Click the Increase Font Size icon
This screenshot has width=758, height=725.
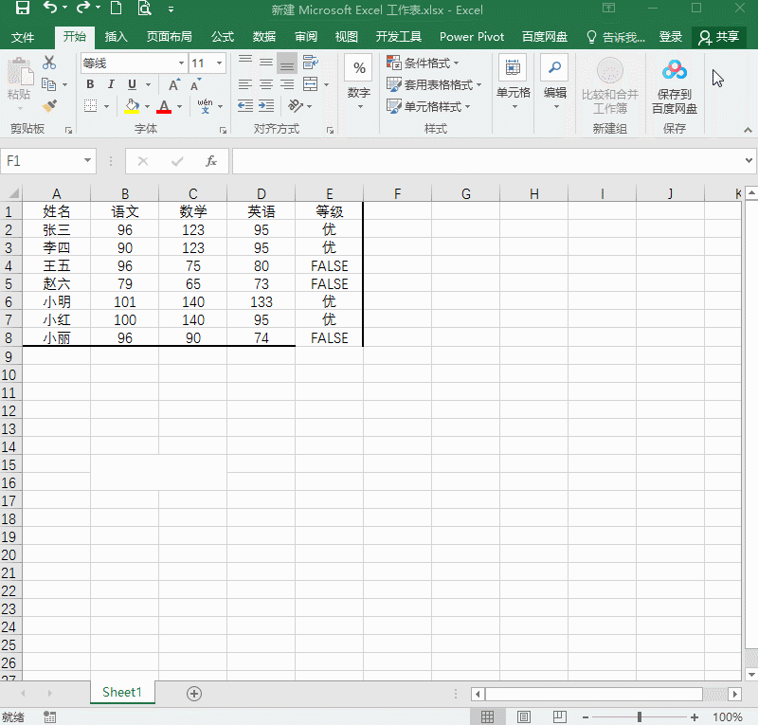point(174,84)
